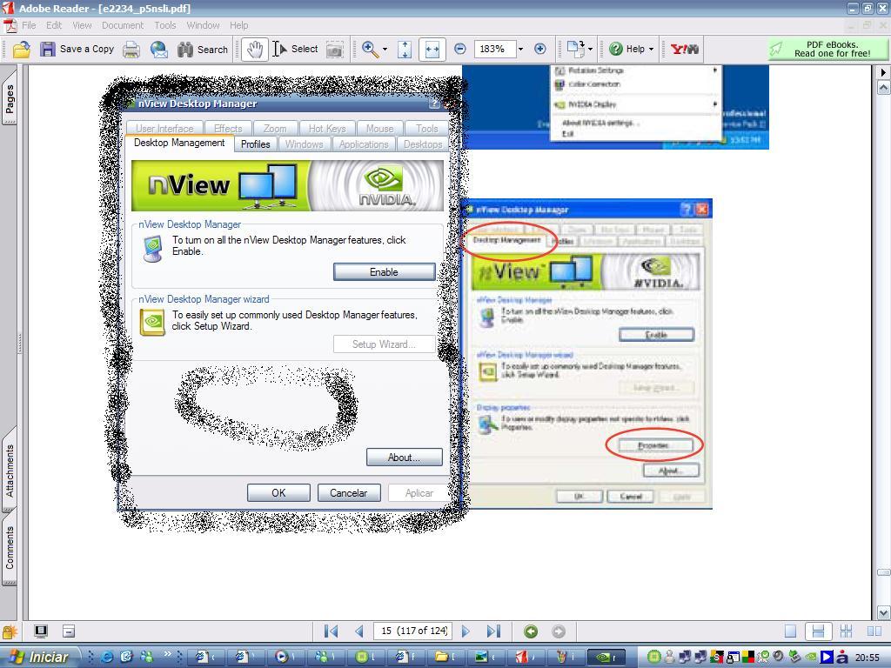Click the 183% zoom field

[495, 50]
